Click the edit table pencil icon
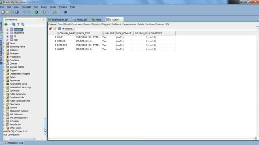Screen dimensions: 259x145 point(55,29)
